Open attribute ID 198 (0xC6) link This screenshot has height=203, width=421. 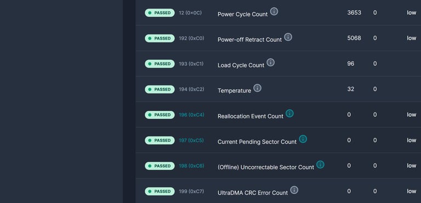191,166
